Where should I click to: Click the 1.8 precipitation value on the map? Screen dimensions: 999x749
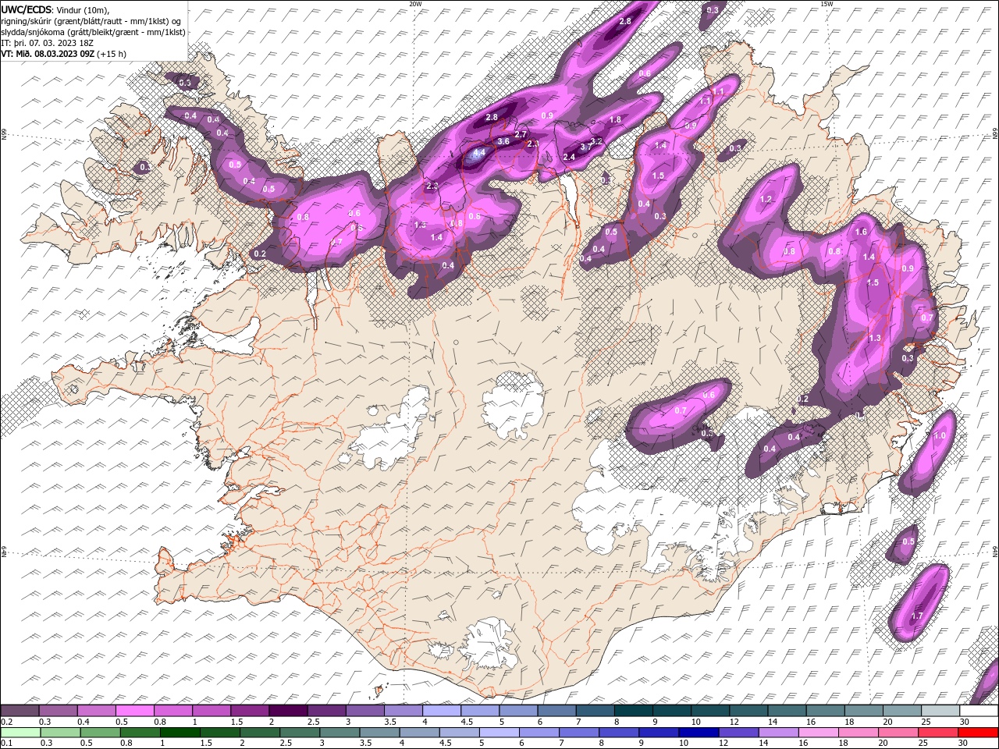click(x=615, y=119)
